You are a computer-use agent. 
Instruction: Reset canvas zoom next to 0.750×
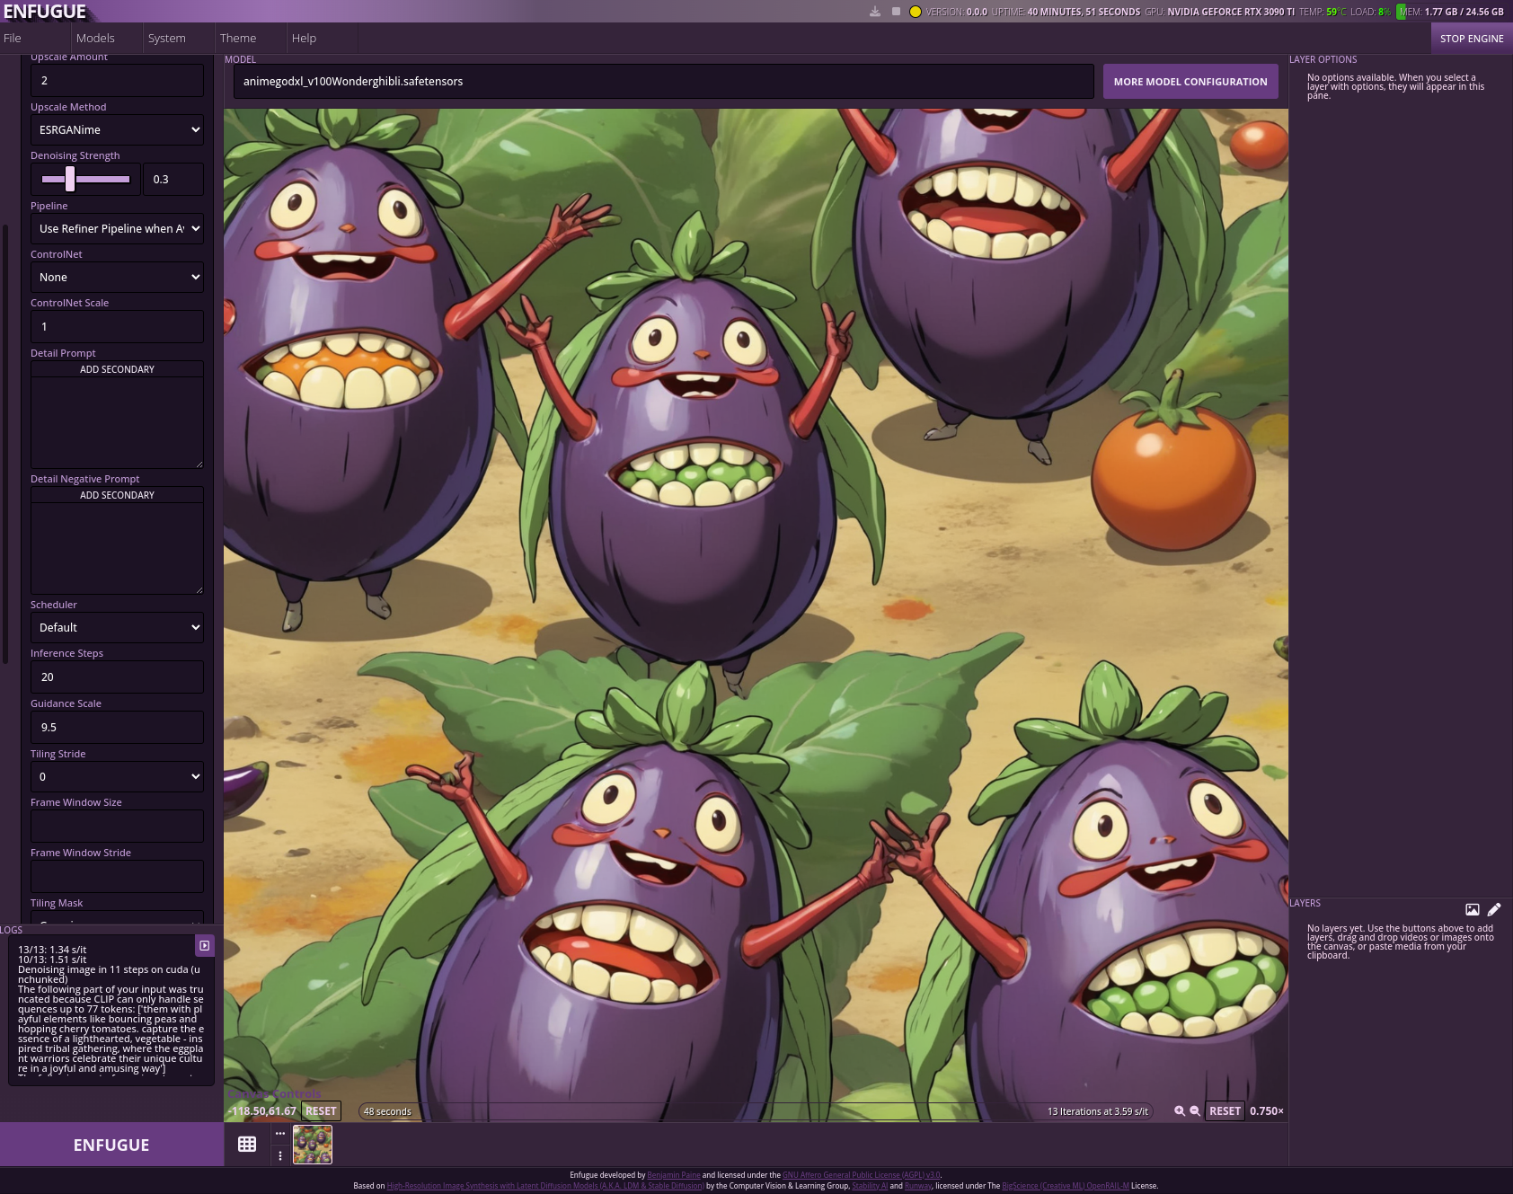[x=1225, y=1111]
